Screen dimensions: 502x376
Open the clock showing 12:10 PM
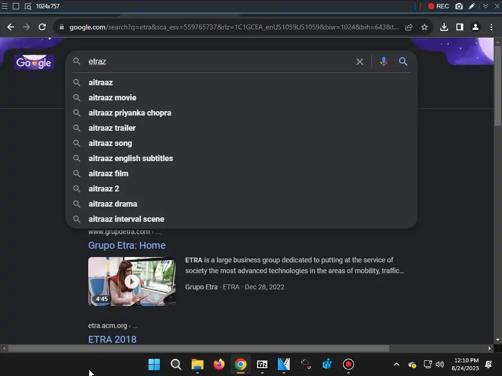click(465, 364)
